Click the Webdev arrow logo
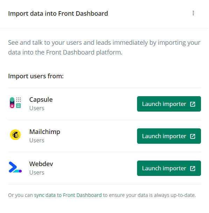The height and width of the screenshot is (213, 209). [15, 167]
